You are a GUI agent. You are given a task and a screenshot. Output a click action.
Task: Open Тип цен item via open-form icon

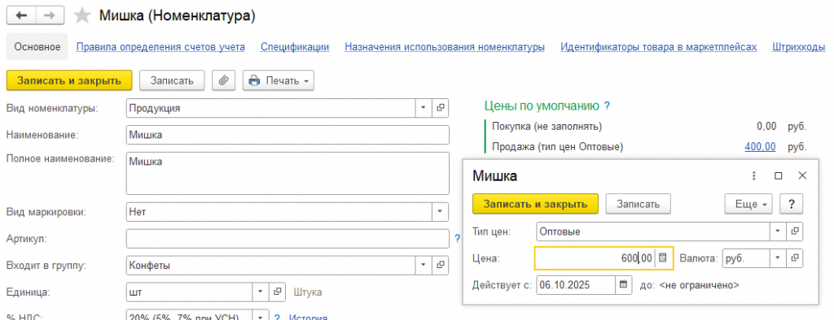pos(795,232)
